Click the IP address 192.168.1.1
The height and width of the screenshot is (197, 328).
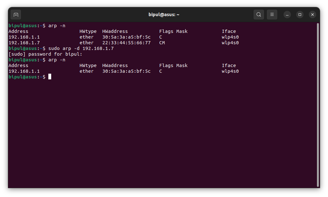(24, 37)
